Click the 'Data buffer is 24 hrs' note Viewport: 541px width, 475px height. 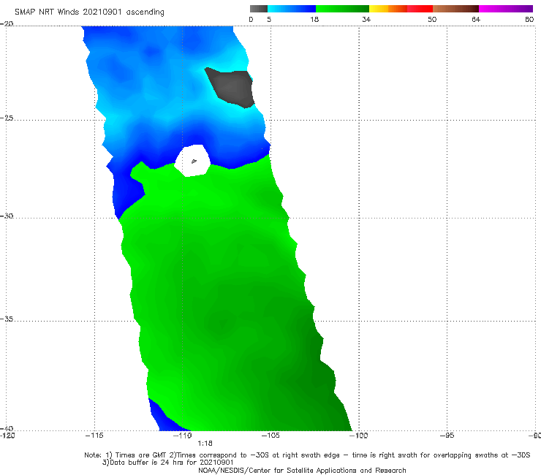pyautogui.click(x=167, y=463)
